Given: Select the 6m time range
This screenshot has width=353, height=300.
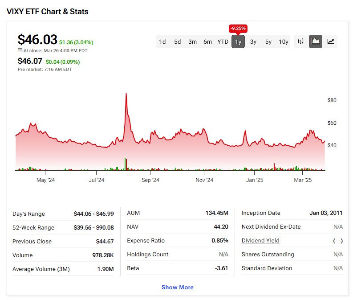Looking at the screenshot, I should pos(207,42).
